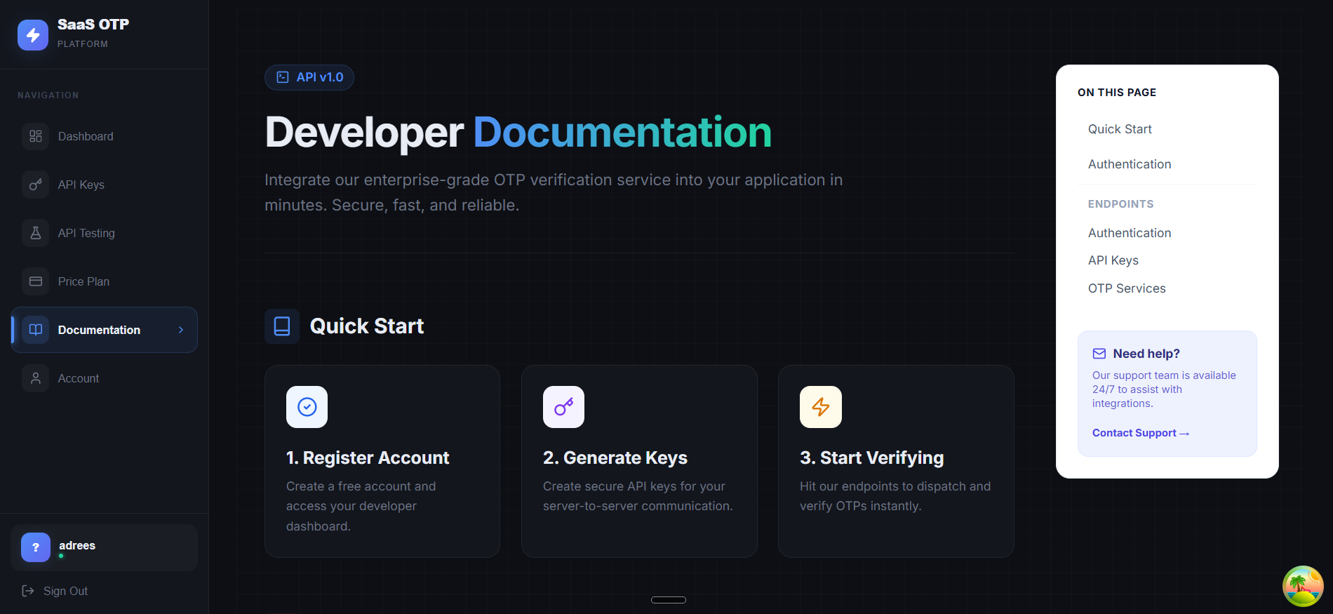
Task: Select the Documentation sidebar label
Action: [99, 330]
